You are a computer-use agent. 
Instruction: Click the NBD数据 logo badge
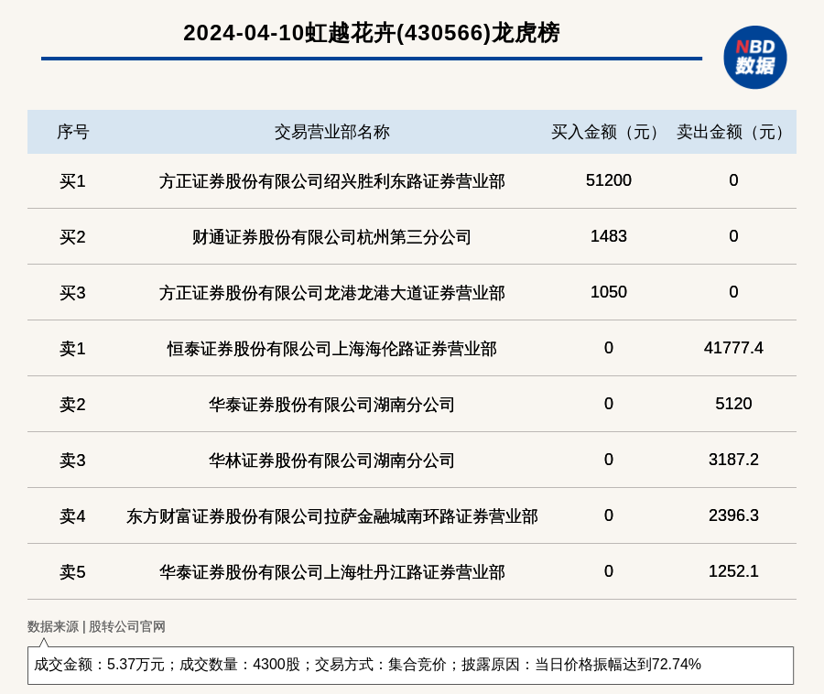click(754, 58)
